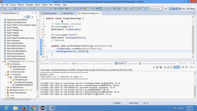Click the green Run button in toolbar

61,9
